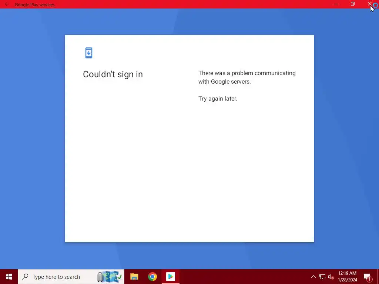Click the Google Play services window title
This screenshot has width=379, height=284.
coord(34,4)
